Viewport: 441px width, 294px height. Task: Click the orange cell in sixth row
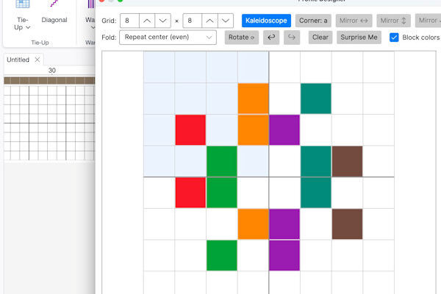click(253, 224)
